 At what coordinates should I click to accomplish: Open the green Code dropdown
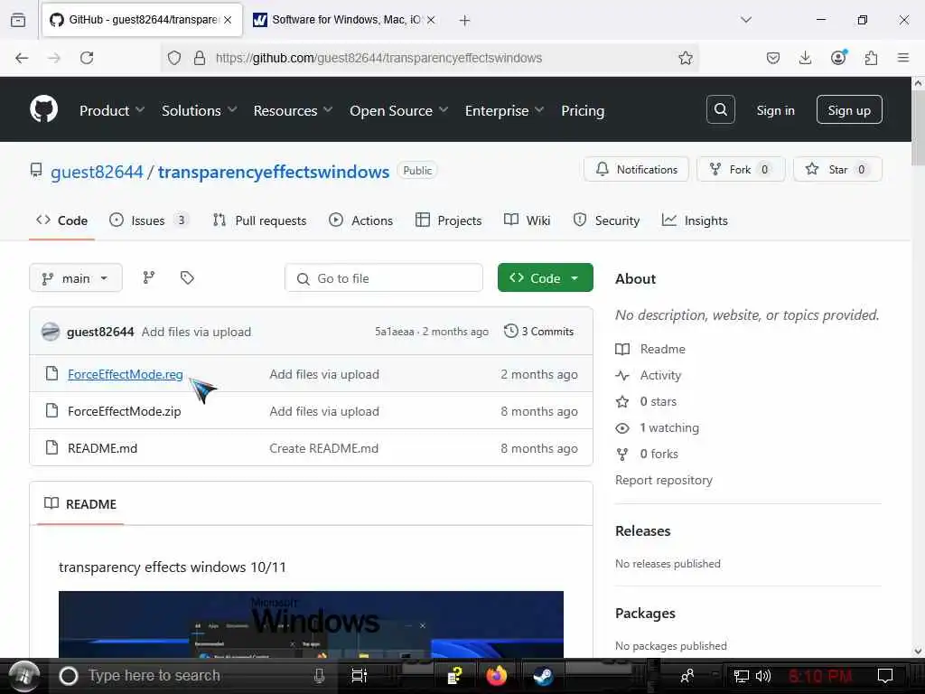[545, 278]
